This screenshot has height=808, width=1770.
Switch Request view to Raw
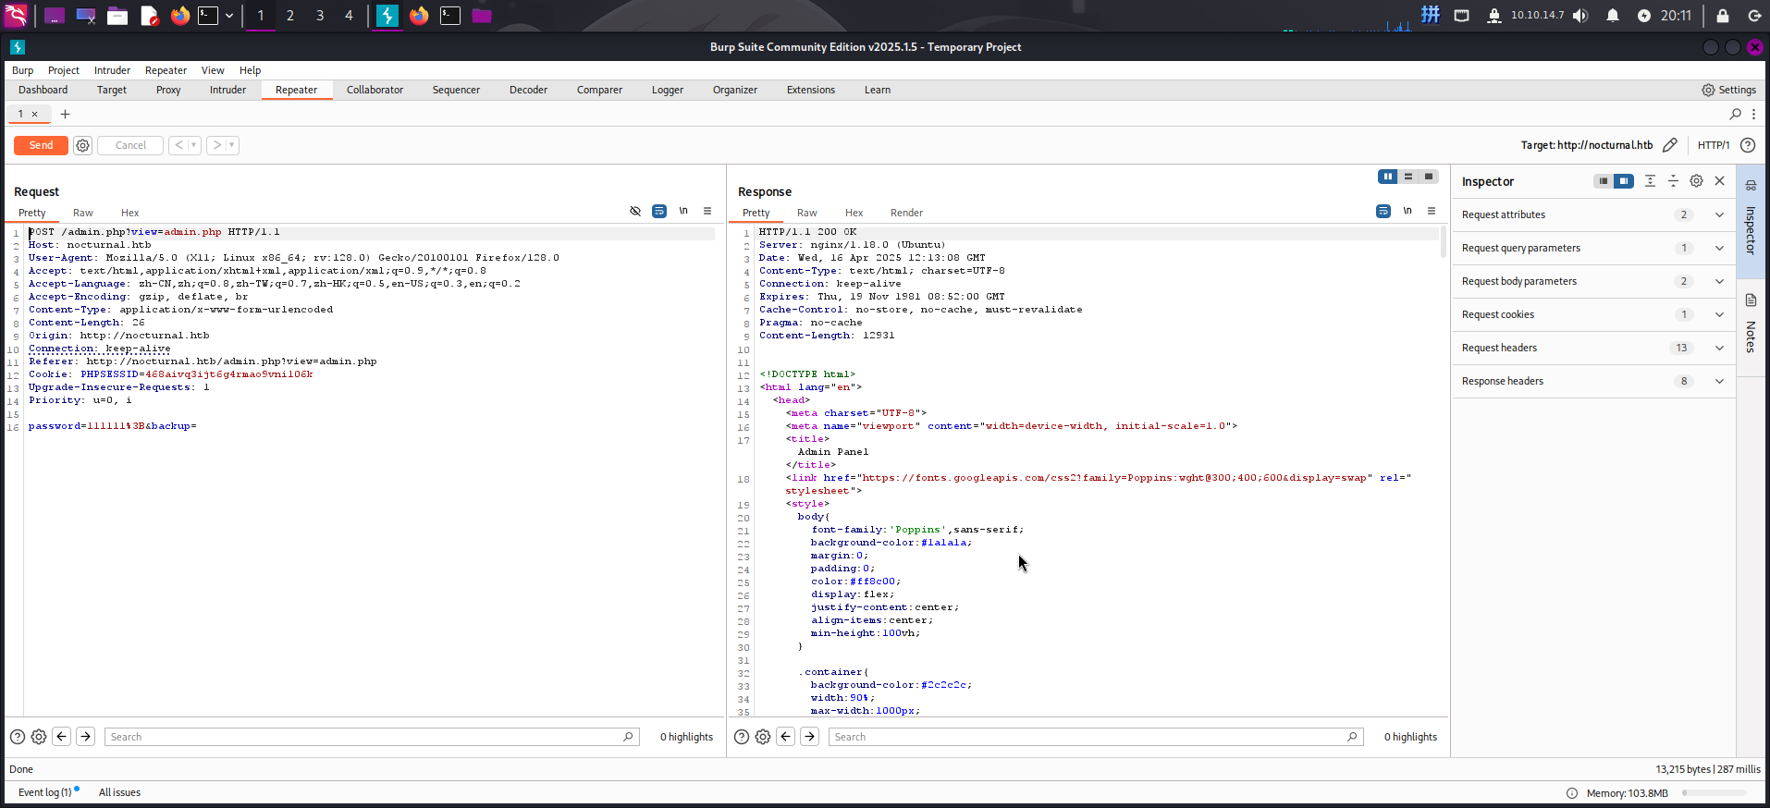pos(83,213)
